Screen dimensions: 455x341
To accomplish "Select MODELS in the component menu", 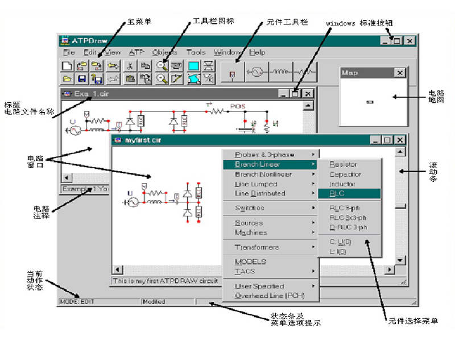I will point(270,261).
